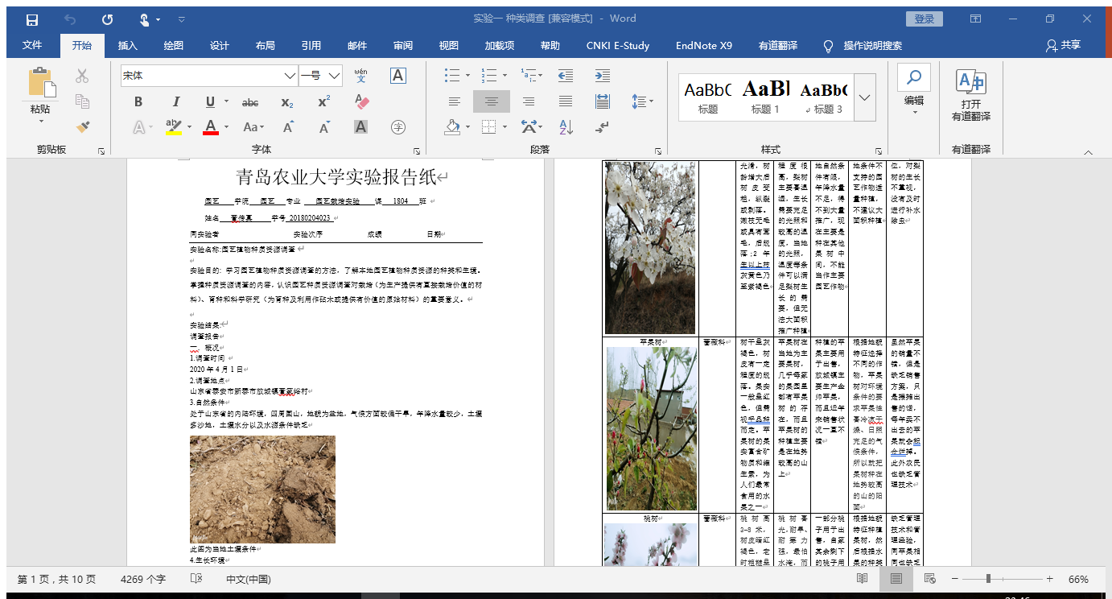1112x599 pixels.
Task: Click the Format Painter brush icon
Action: 82,127
